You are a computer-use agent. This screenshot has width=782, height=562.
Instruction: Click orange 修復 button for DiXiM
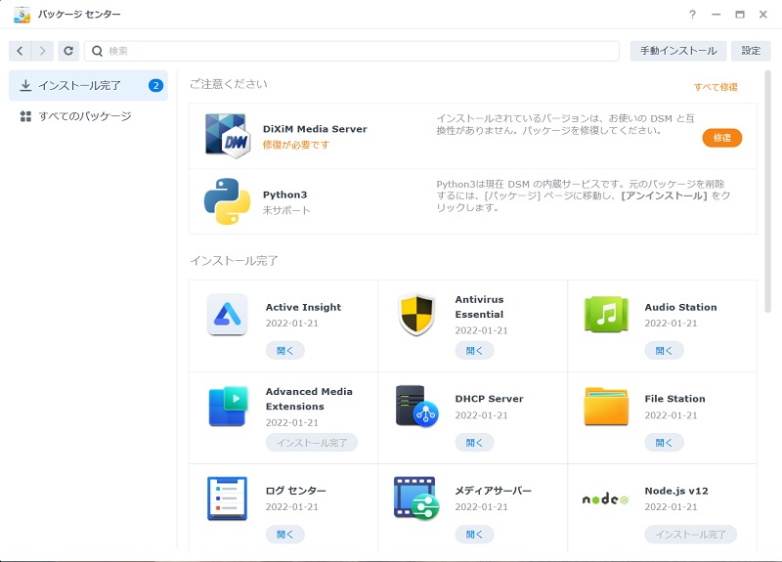point(722,138)
